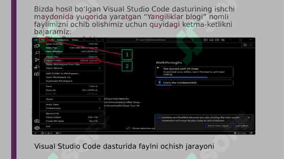
Task: Open the notifications bell in status bar
Action: 251,133
